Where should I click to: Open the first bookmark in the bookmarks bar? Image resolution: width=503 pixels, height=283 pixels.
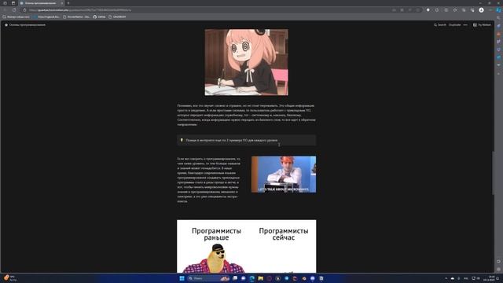tap(16, 17)
